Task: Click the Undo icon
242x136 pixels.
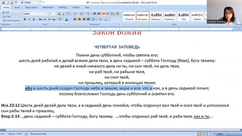Action: pyautogui.click(x=16, y=3)
